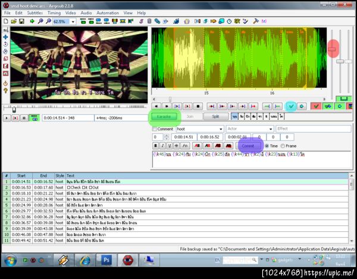357x279 pixels.
Task: Click the Open subtitles folder icon
Action: coord(14,21)
